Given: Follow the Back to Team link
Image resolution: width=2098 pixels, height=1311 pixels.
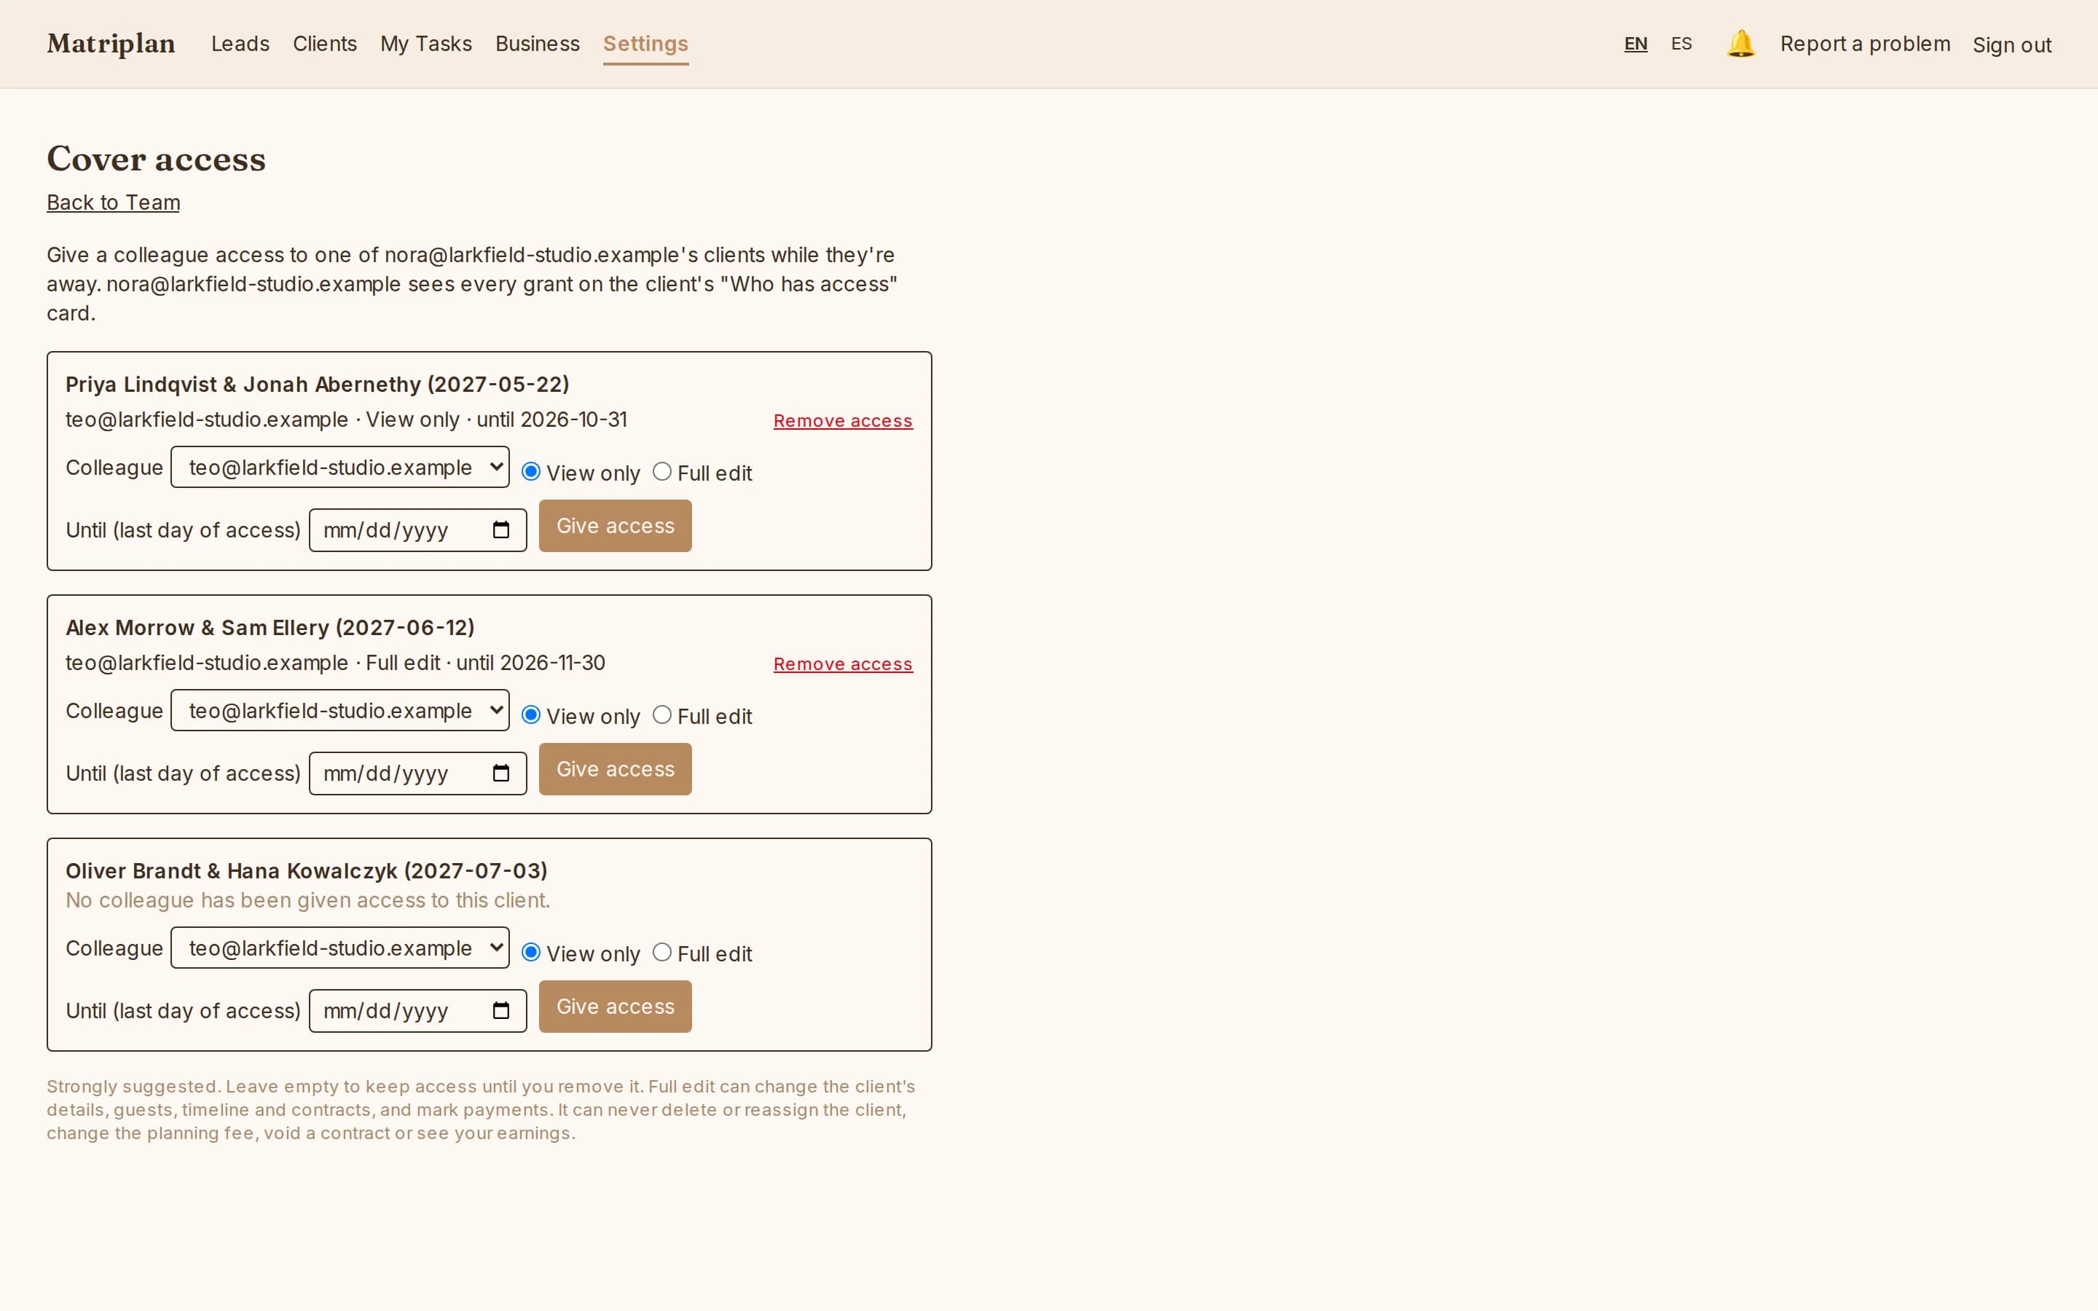Looking at the screenshot, I should [x=114, y=202].
